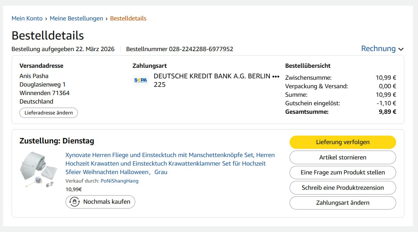The image size is (418, 232).
Task: Click the Zustellung: Dienstag heading
Action: coord(57,141)
